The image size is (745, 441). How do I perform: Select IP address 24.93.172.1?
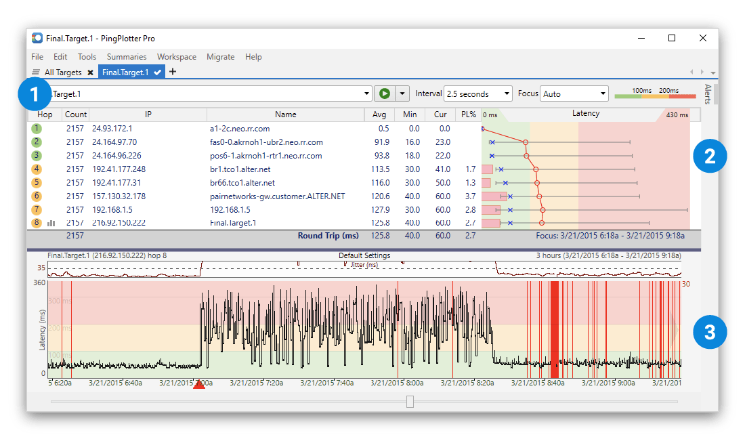pyautogui.click(x=112, y=128)
